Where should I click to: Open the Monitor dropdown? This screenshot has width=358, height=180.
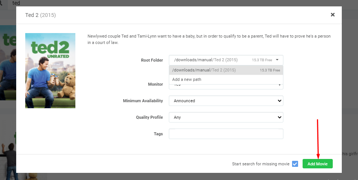tap(226, 87)
